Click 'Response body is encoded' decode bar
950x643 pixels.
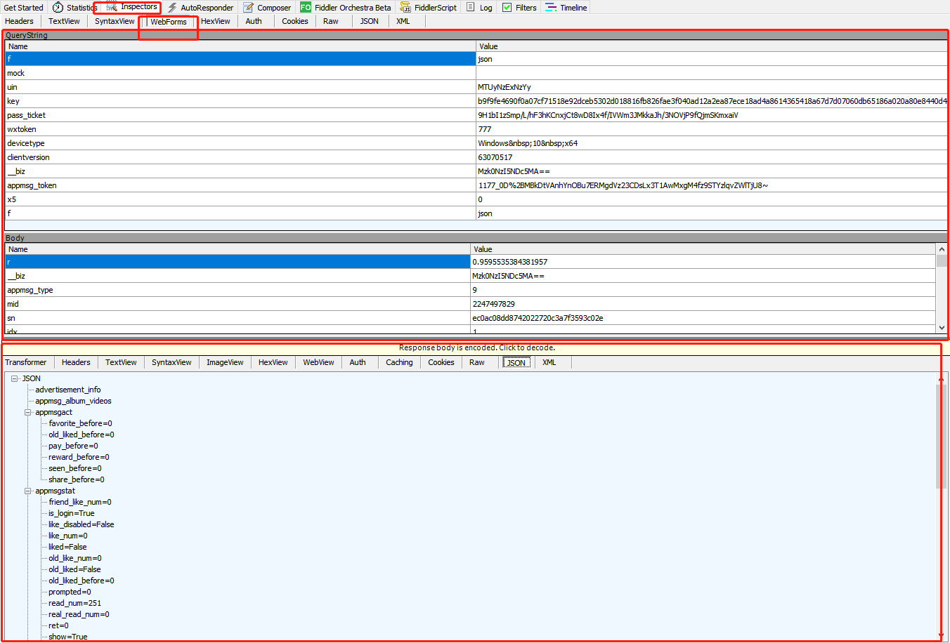tap(477, 347)
